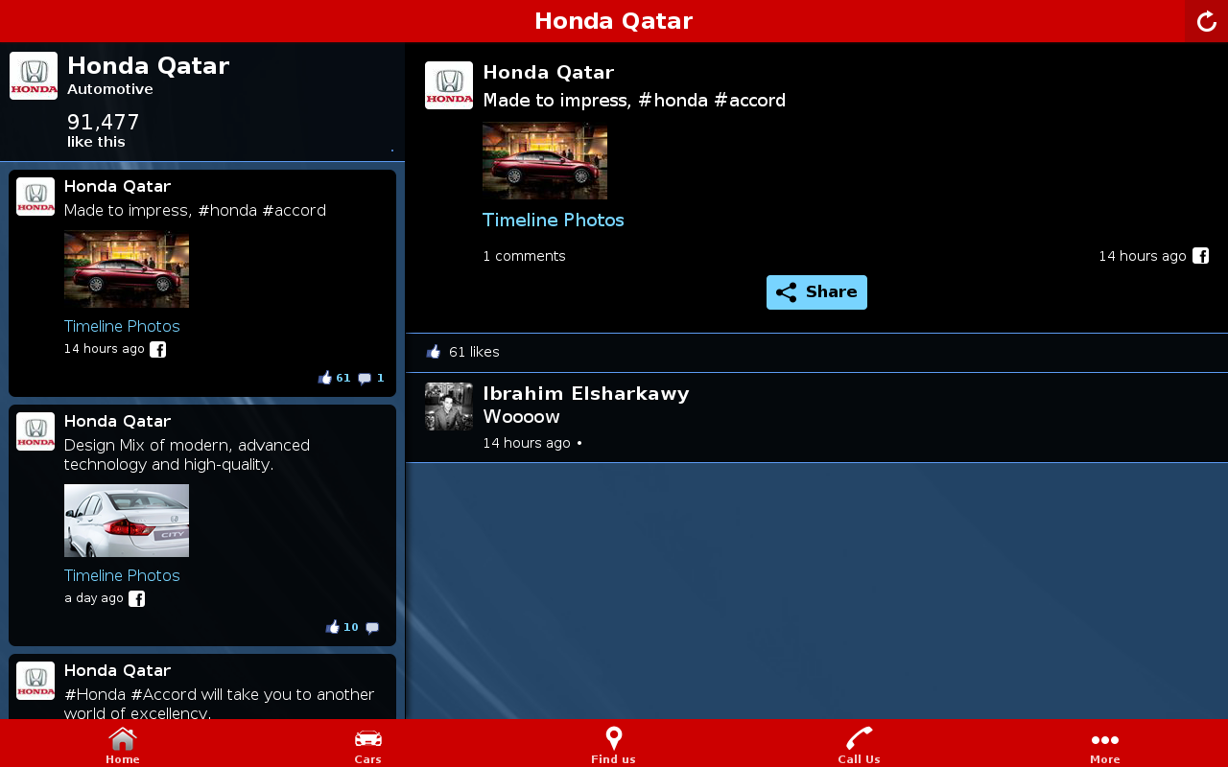The height and width of the screenshot is (767, 1228).
Task: Click the 'Ibrahim Elsharkawy' commenter name
Action: tap(586, 394)
